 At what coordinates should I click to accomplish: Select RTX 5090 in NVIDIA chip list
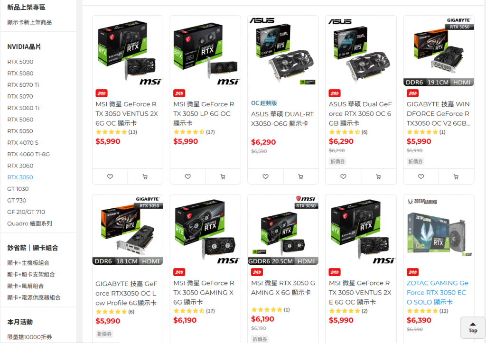point(20,62)
